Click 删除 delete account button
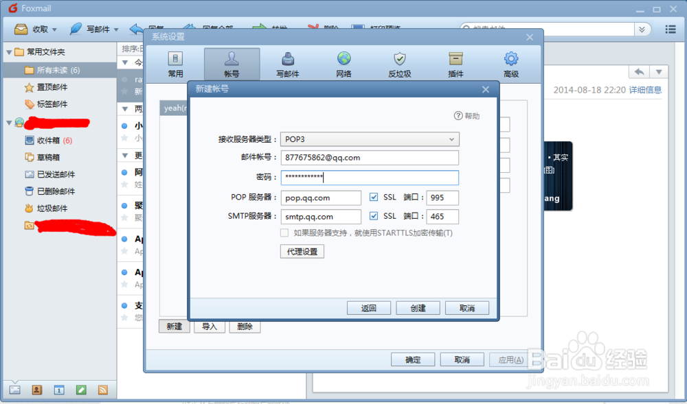Image resolution: width=687 pixels, height=404 pixels. pyautogui.click(x=245, y=326)
